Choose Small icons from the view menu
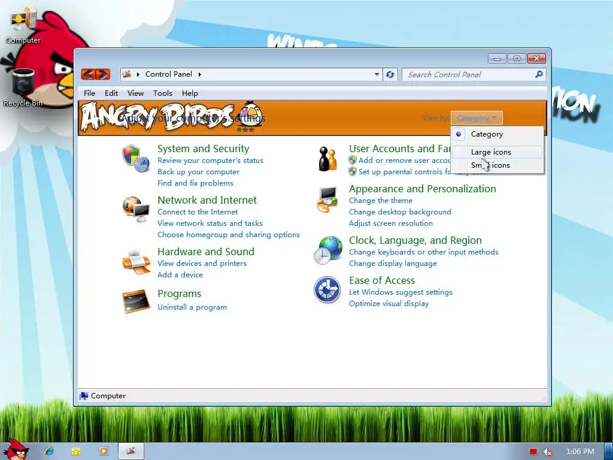613x460 pixels. click(x=497, y=165)
